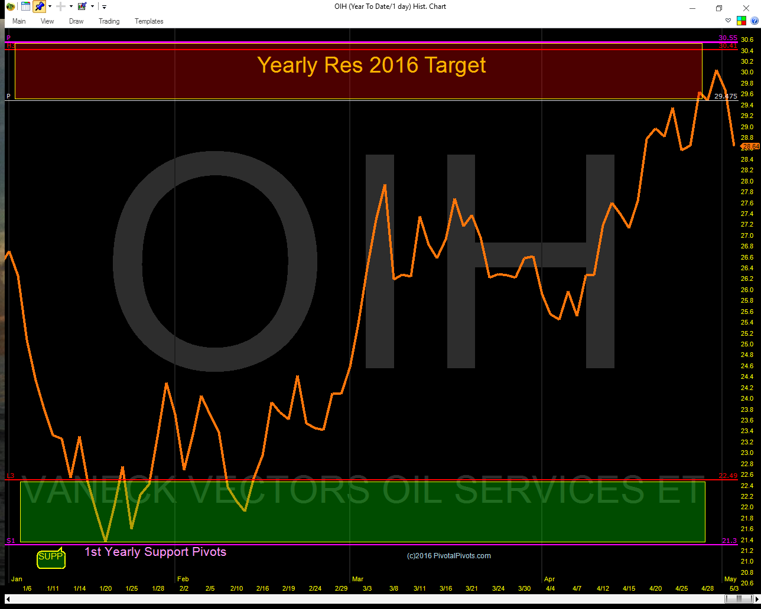
Task: Click the four-color scheme icon
Action: [742, 21]
